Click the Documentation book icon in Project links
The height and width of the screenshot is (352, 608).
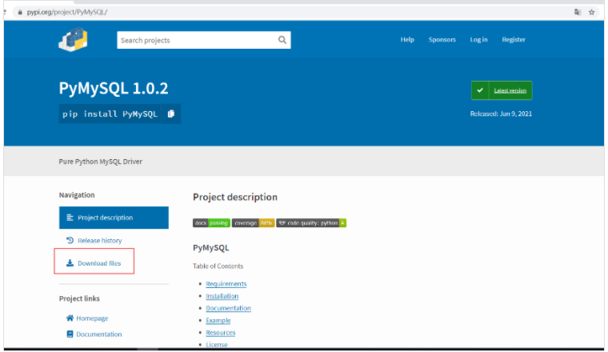[x=70, y=334]
